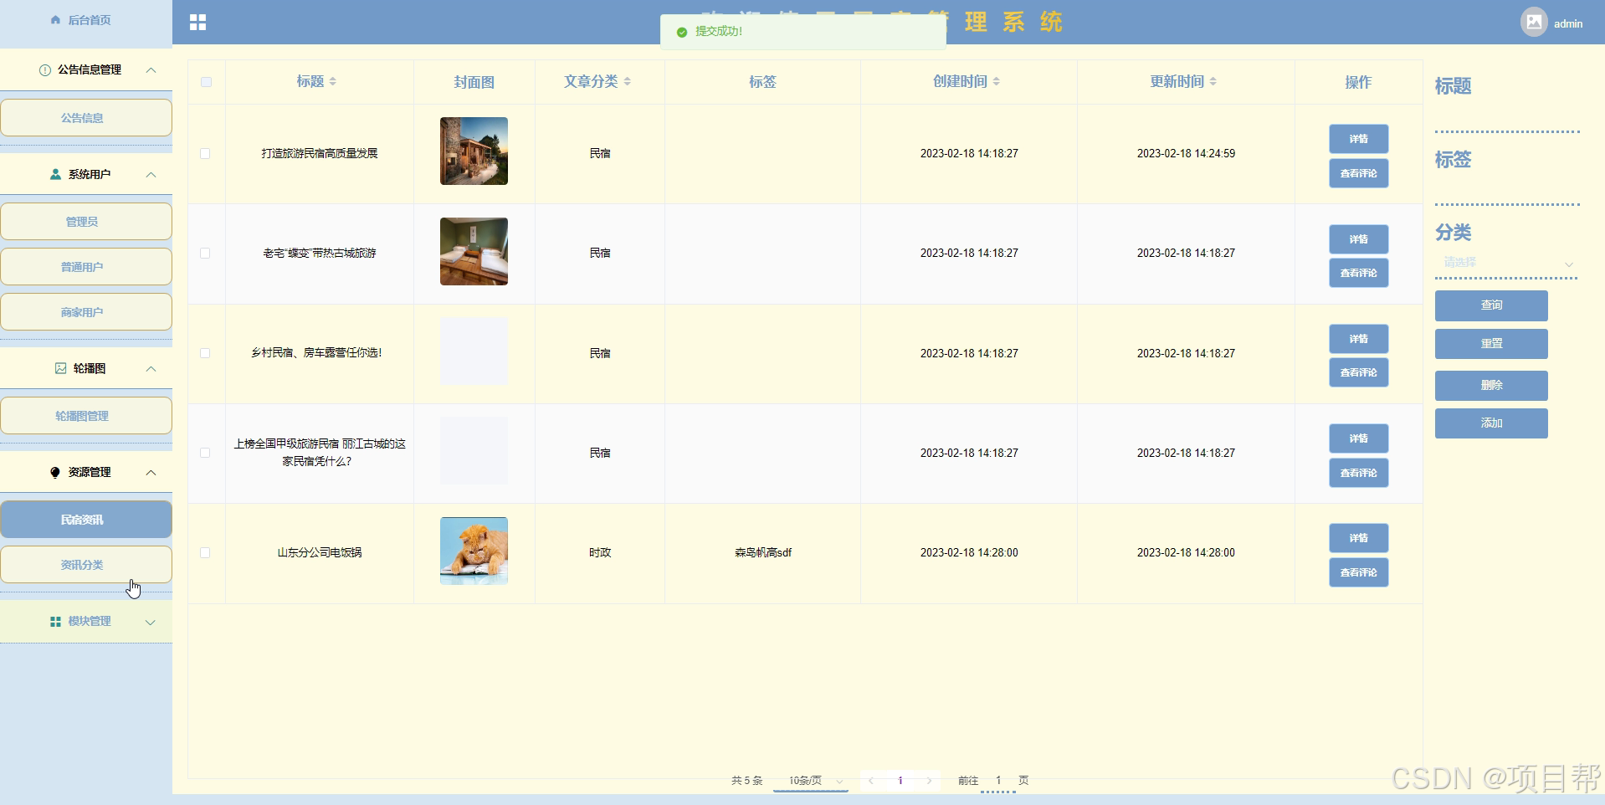Open 普通用户 menu item
Viewport: 1605px width, 805px height.
click(86, 267)
